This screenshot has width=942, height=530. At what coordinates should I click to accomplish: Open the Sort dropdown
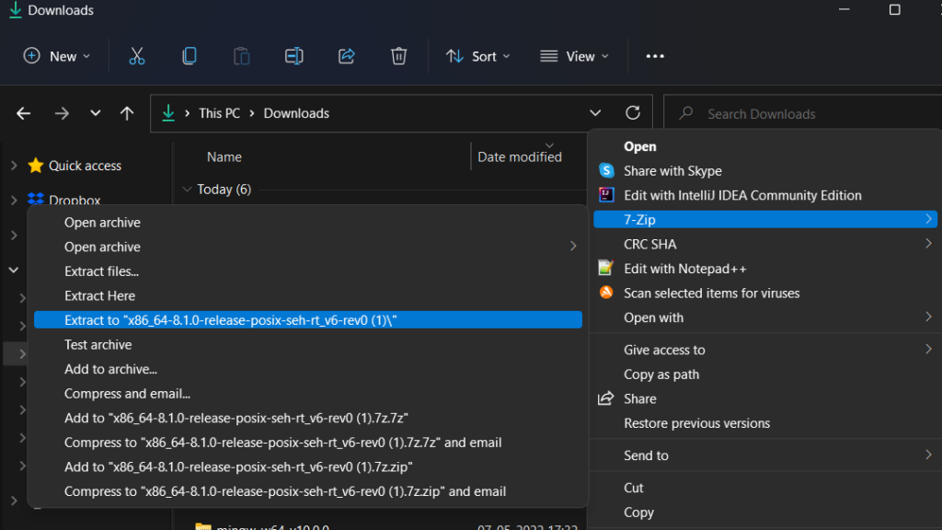[x=477, y=56]
